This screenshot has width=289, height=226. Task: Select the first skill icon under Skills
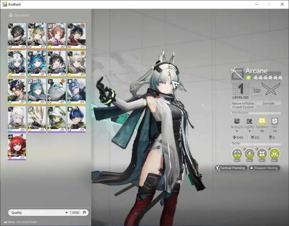click(x=237, y=154)
